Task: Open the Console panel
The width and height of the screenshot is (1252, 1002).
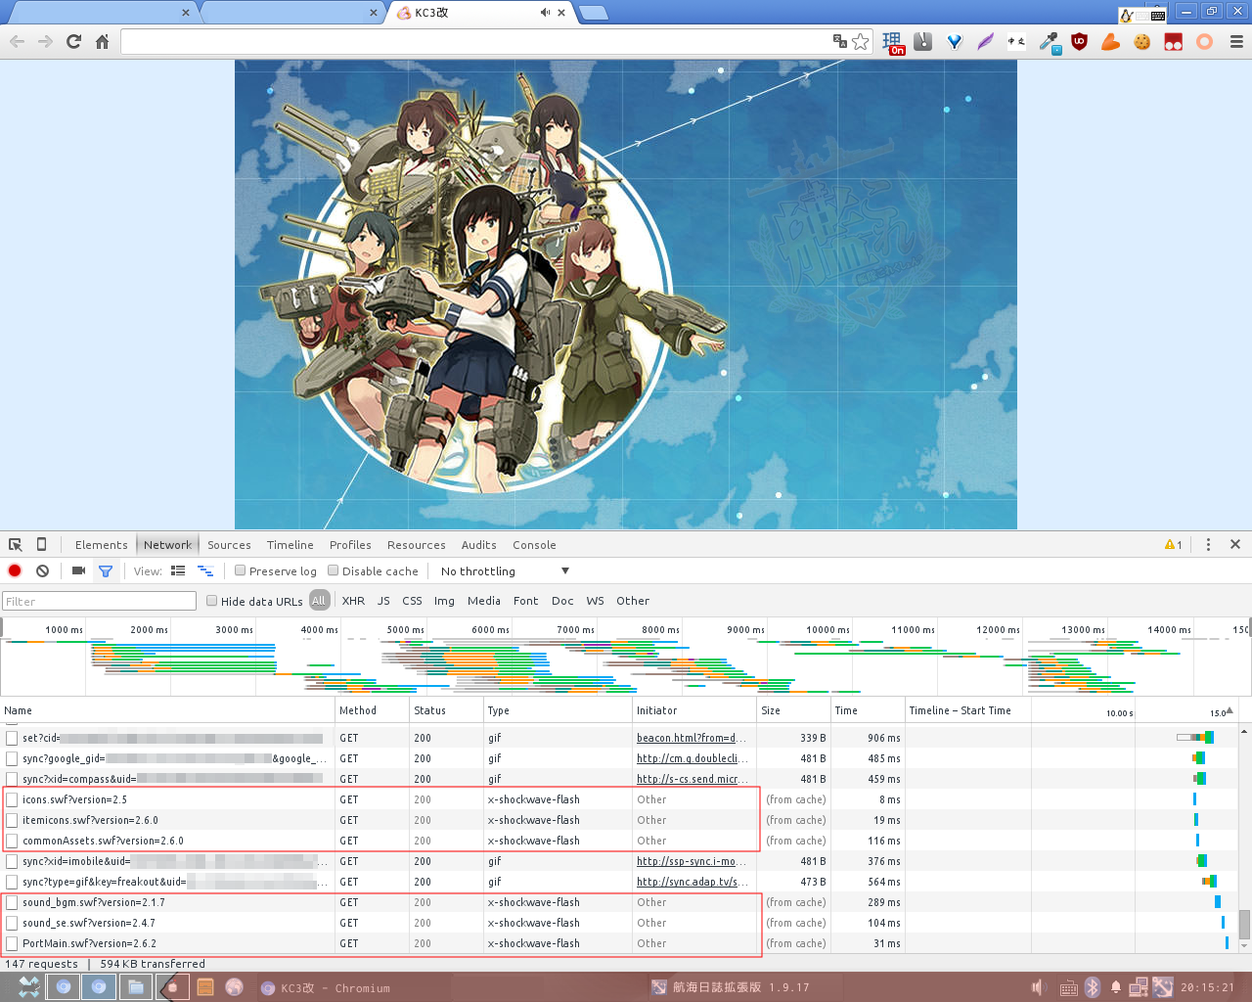Action: pyautogui.click(x=534, y=545)
